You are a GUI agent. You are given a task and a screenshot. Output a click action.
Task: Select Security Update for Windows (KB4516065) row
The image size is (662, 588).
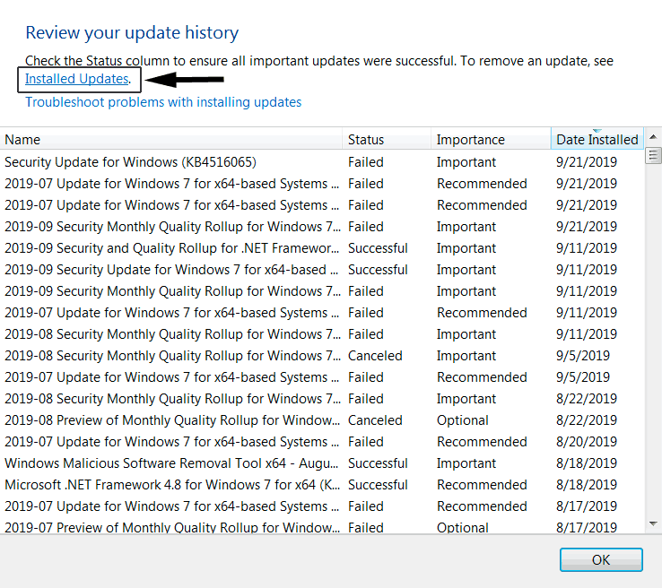pyautogui.click(x=322, y=162)
